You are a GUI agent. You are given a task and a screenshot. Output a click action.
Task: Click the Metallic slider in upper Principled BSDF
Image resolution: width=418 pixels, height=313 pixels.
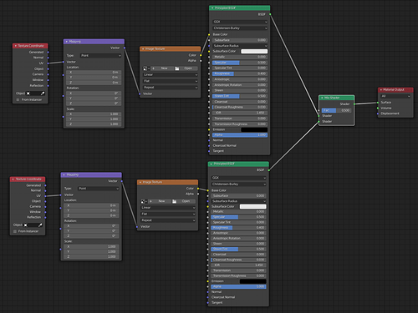pos(240,57)
